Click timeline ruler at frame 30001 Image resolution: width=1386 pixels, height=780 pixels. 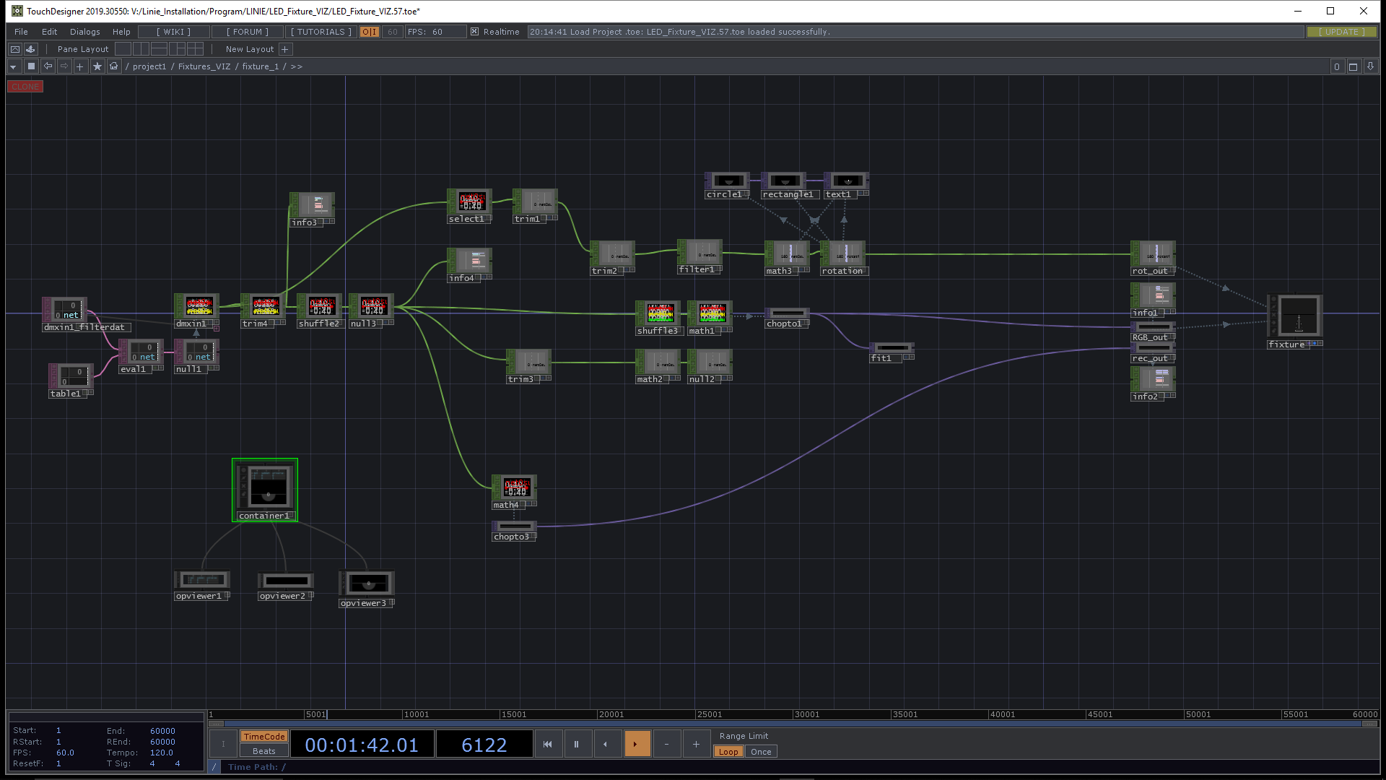(x=806, y=714)
